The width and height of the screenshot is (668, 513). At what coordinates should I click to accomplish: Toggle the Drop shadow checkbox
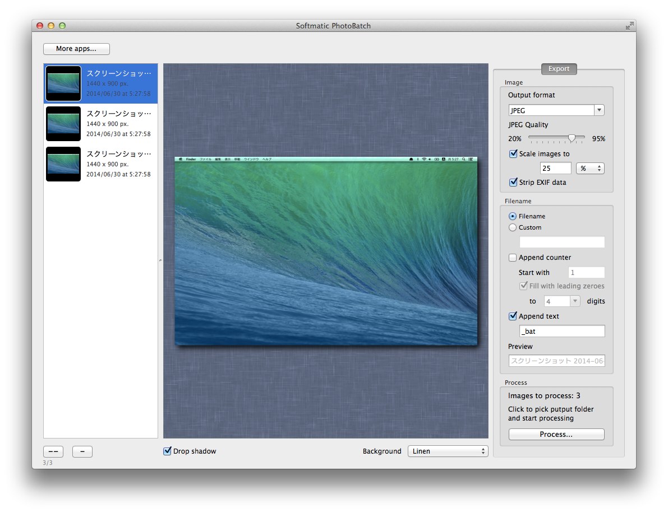click(167, 451)
